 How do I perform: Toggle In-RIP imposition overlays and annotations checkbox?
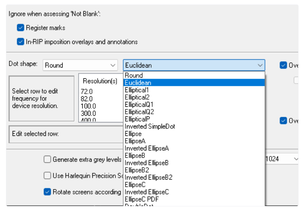coord(20,42)
